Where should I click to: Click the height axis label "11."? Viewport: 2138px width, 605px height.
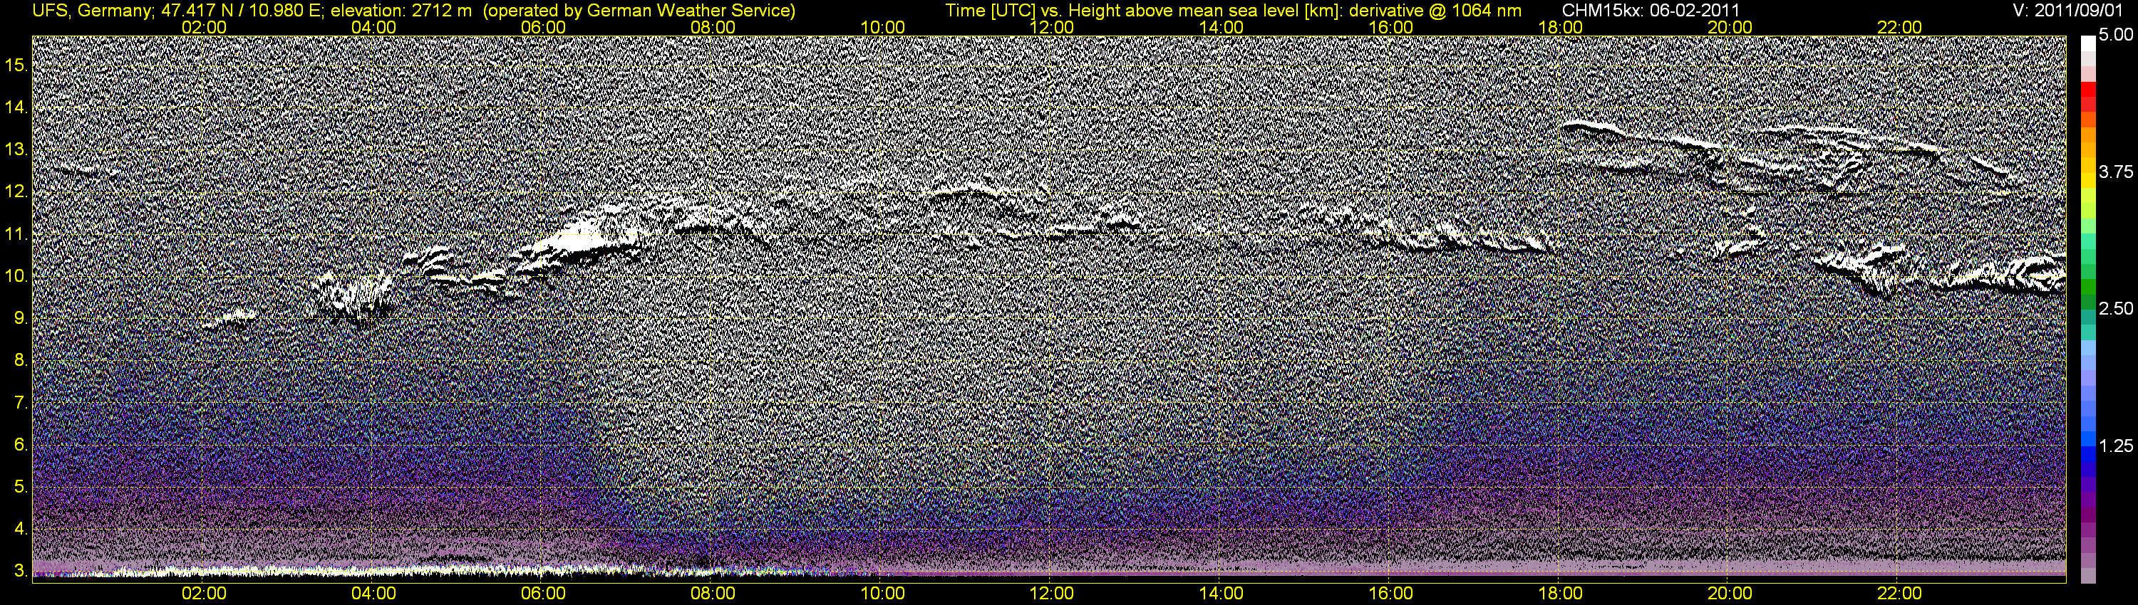click(x=16, y=233)
